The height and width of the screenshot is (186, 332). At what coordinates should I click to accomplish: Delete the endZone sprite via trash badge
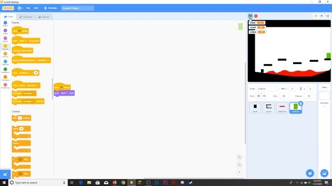[301, 103]
